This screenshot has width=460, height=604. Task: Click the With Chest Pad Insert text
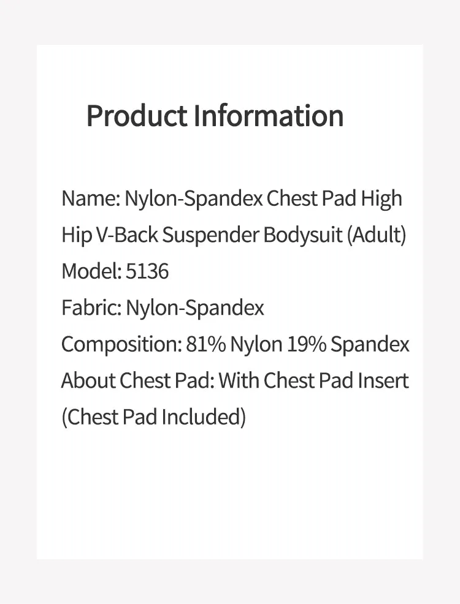[x=313, y=380]
